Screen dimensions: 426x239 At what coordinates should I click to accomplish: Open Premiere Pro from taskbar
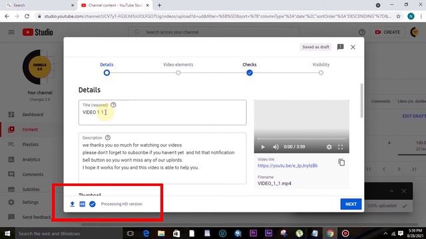[x=253, y=233]
